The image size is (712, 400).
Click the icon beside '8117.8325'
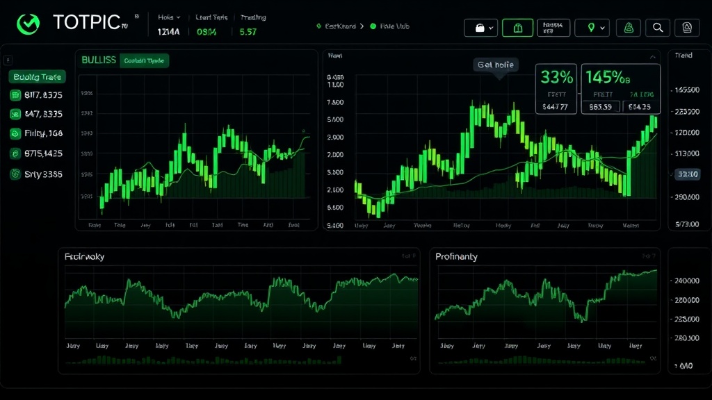pyautogui.click(x=15, y=95)
